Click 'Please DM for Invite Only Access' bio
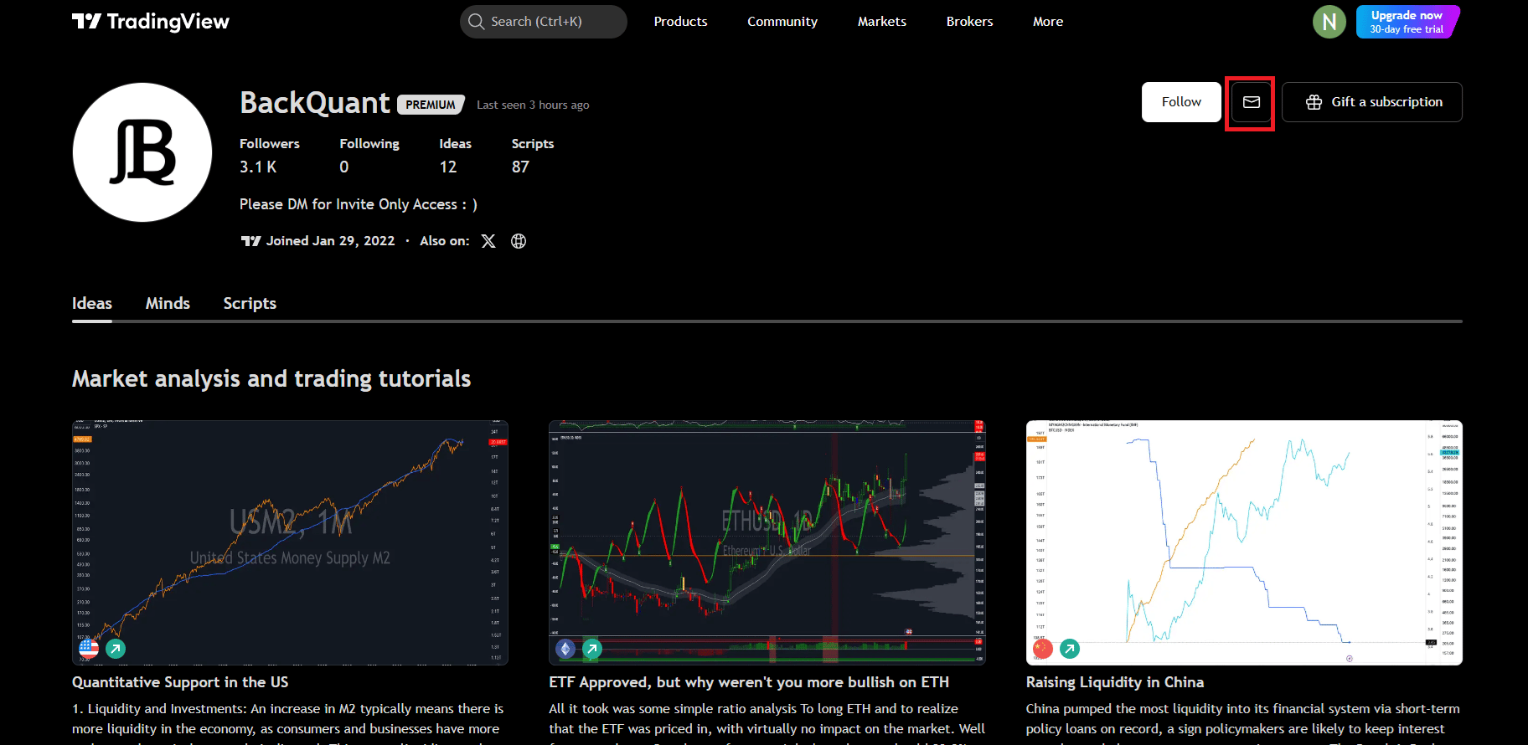Screen dimensions: 1528x745 coord(359,204)
